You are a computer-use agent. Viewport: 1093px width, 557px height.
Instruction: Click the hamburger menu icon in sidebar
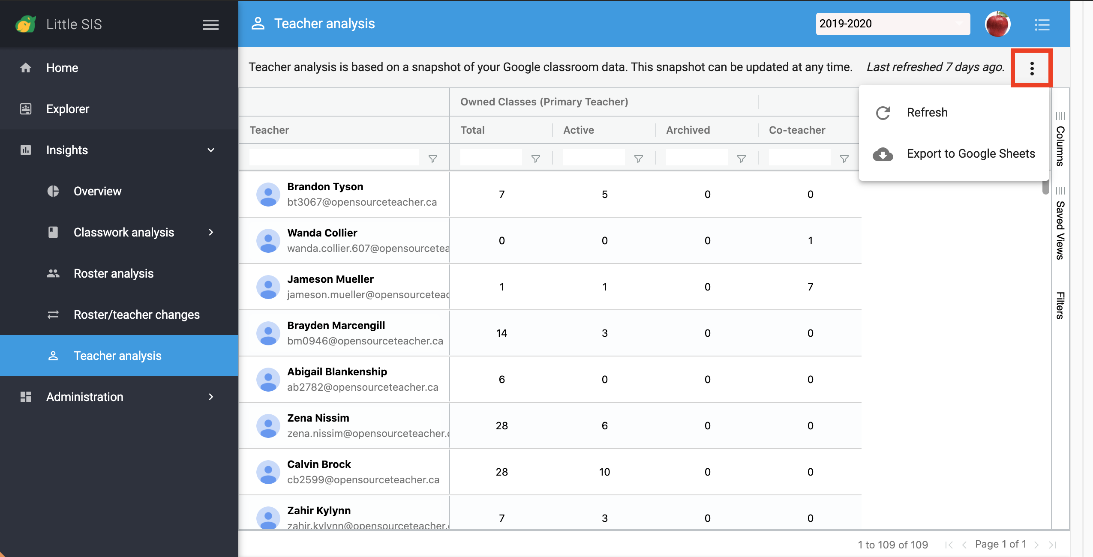pyautogui.click(x=210, y=24)
